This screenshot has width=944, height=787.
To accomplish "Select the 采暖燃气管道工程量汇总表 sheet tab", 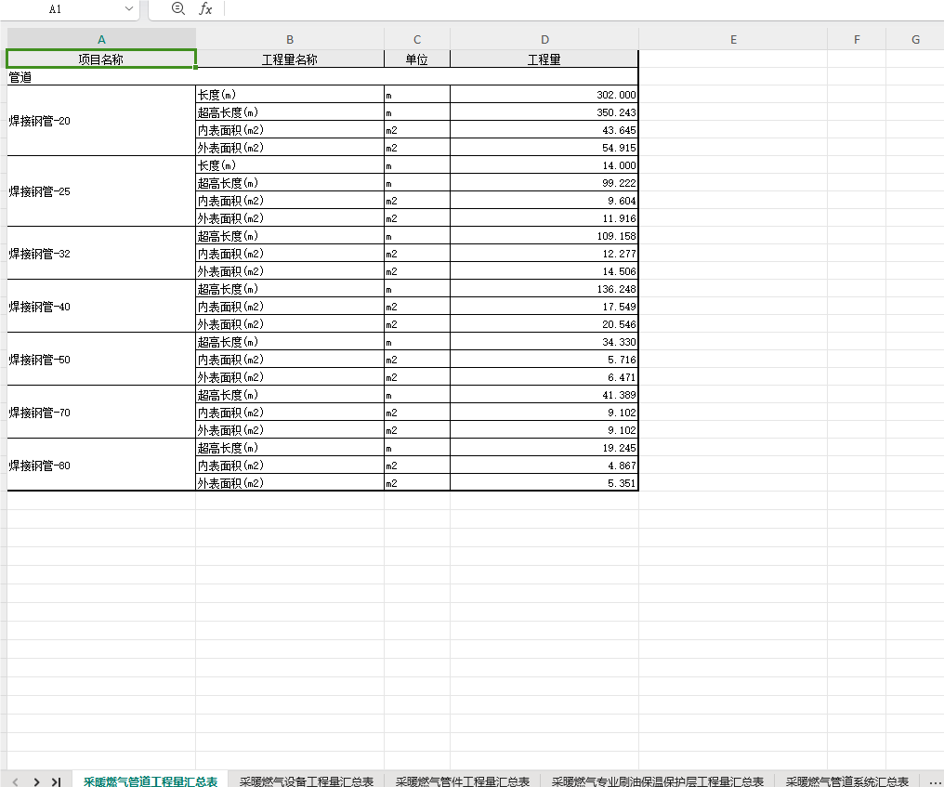I will click(151, 781).
